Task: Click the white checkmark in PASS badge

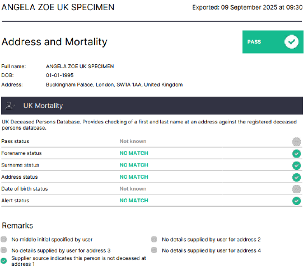Action: point(291,41)
